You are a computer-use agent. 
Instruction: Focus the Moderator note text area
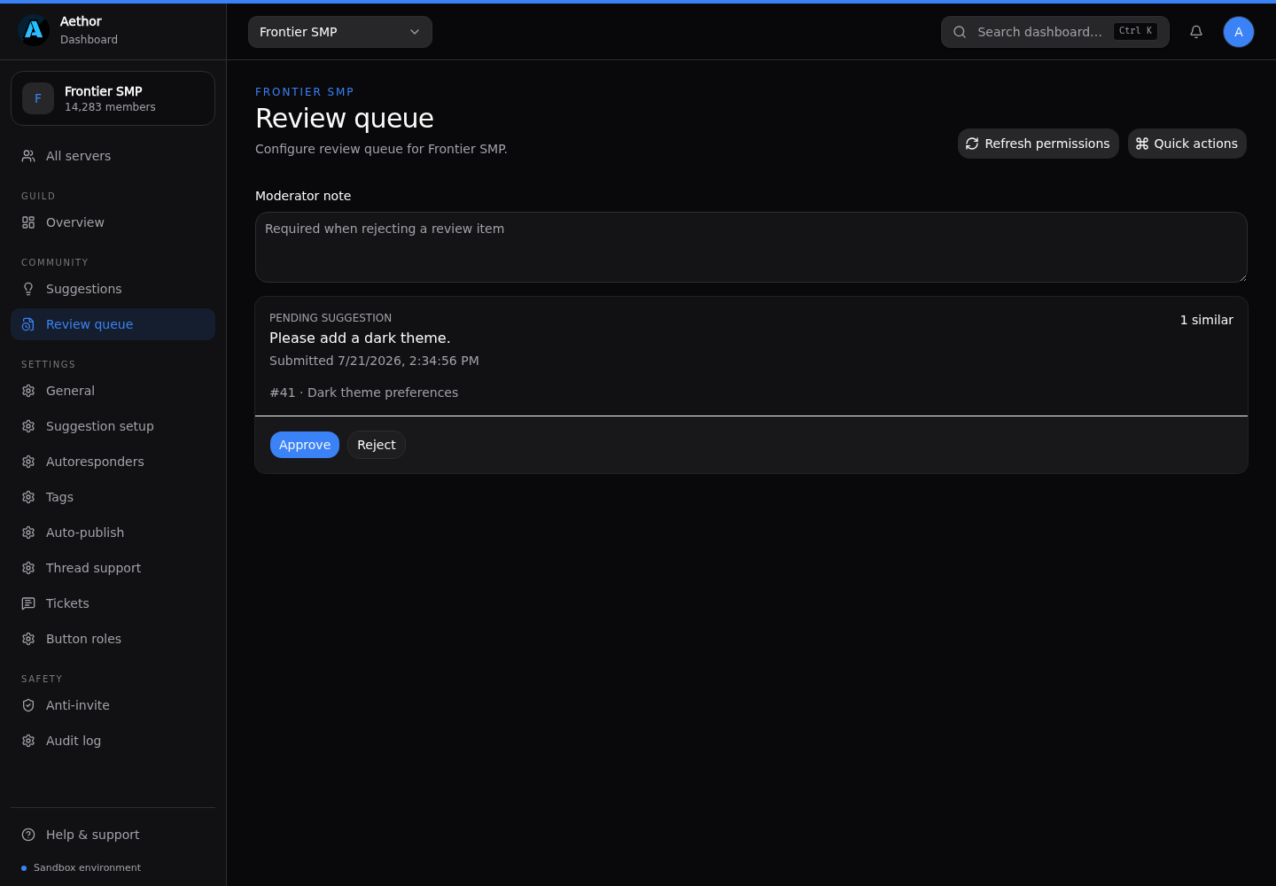point(751,247)
